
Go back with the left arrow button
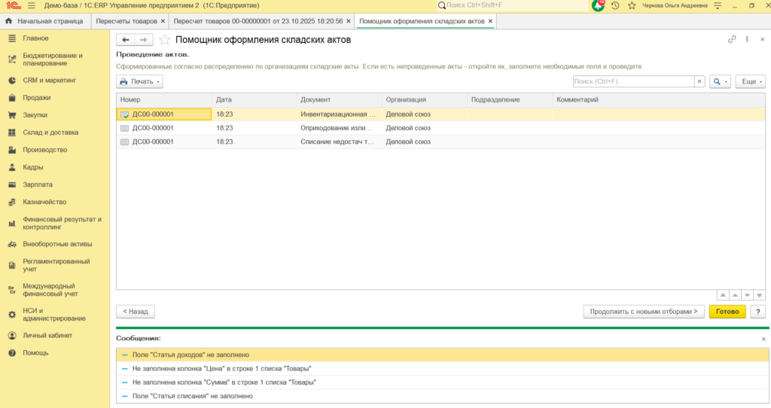pyautogui.click(x=126, y=40)
